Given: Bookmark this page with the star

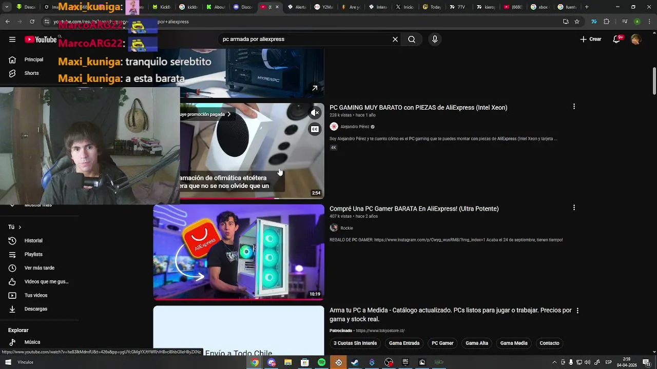Looking at the screenshot, I should 577,22.
